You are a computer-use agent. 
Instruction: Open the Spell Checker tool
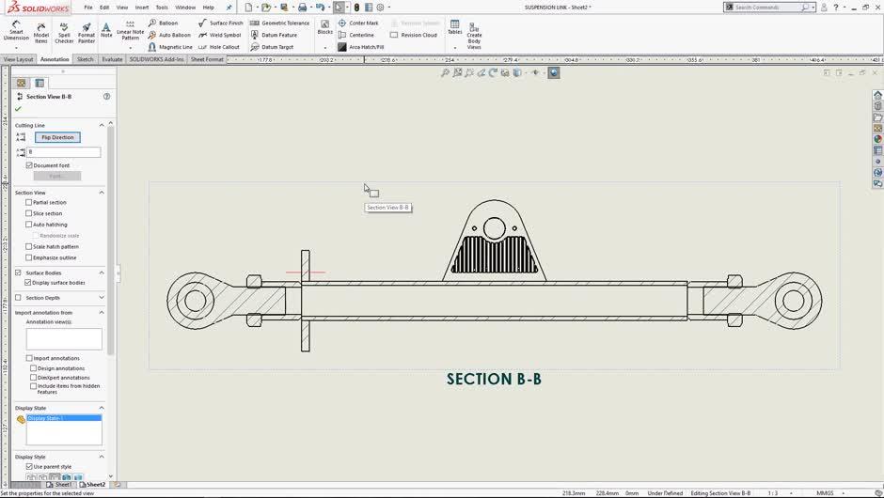(64, 31)
